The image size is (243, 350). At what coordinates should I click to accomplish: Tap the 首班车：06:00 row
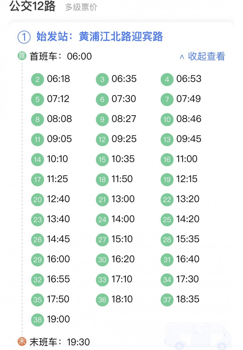tap(61, 56)
